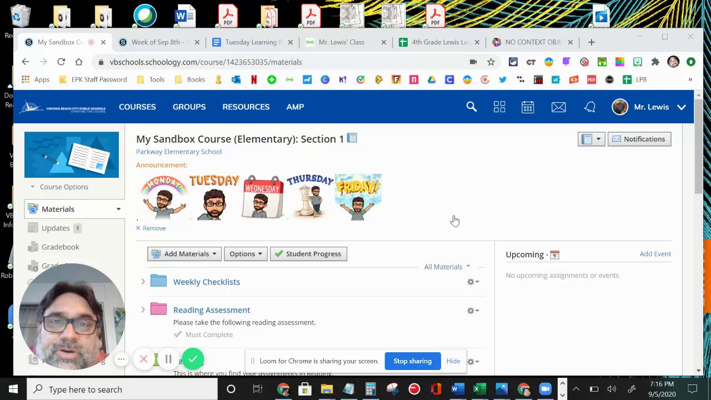Open the Chrome extensions puzzle icon
711x400 pixels.
pos(655,62)
